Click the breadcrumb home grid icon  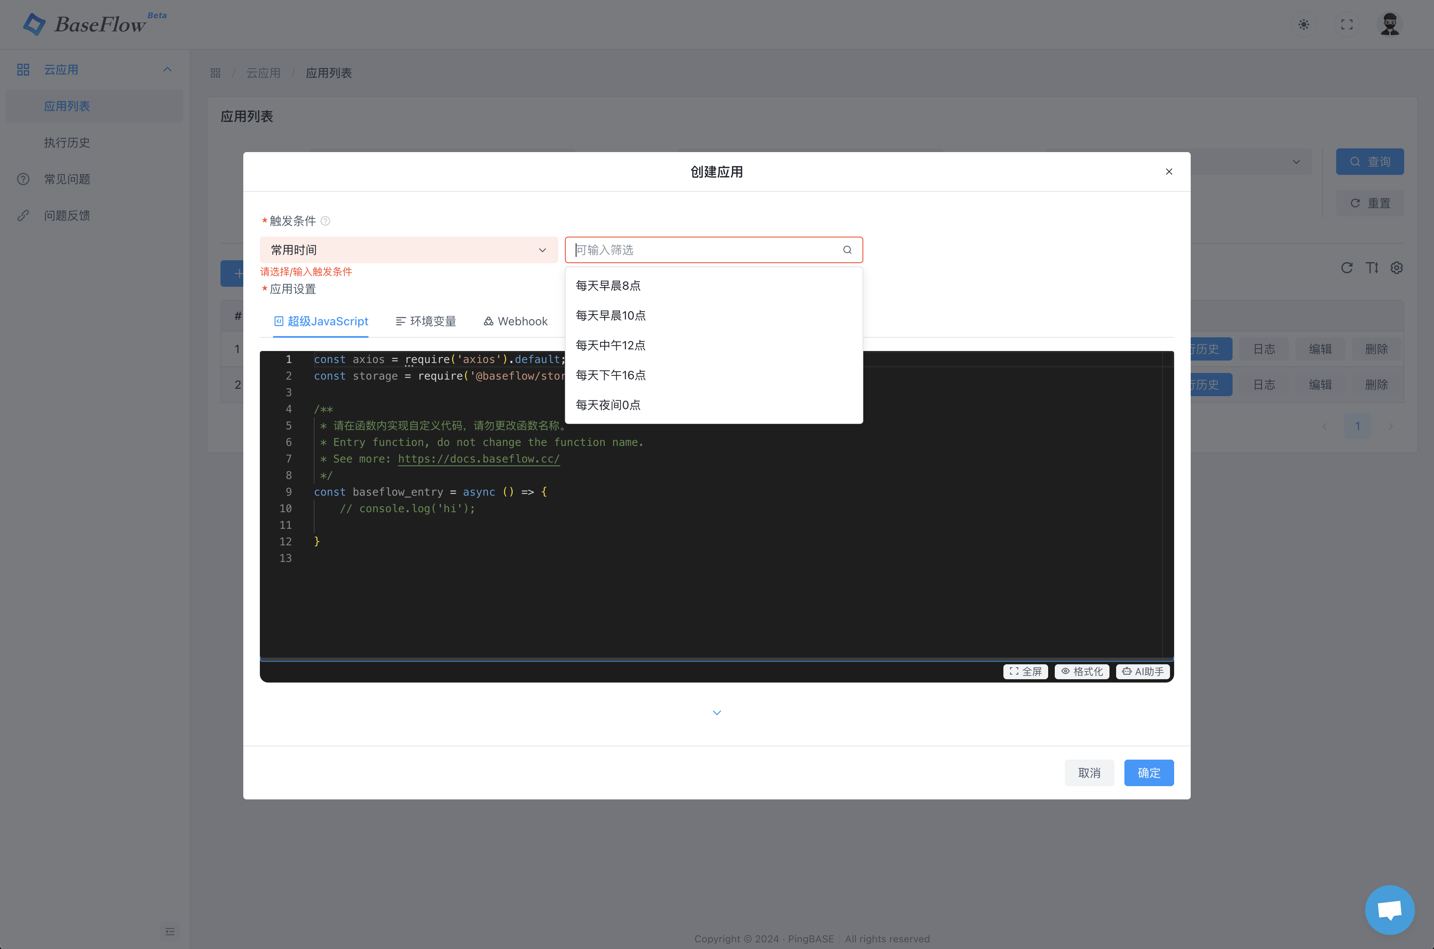[216, 73]
